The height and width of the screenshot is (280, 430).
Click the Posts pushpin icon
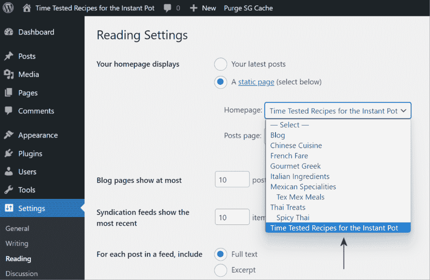click(9, 56)
